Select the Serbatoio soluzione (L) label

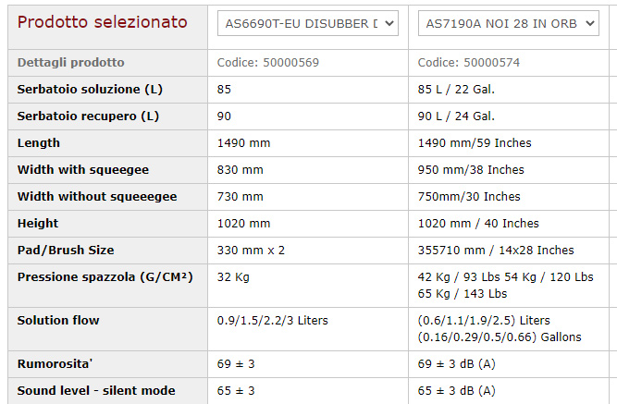coord(90,90)
